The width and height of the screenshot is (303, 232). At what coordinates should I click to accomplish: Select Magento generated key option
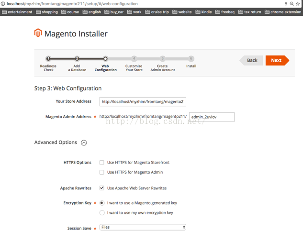[x=102, y=203]
